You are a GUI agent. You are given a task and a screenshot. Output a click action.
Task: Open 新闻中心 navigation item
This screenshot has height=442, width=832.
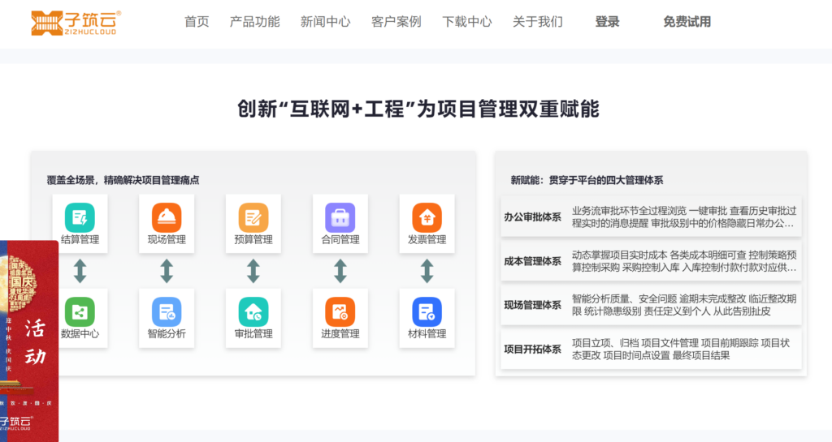pos(325,22)
